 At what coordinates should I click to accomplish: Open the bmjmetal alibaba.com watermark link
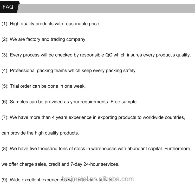tap(97, 179)
